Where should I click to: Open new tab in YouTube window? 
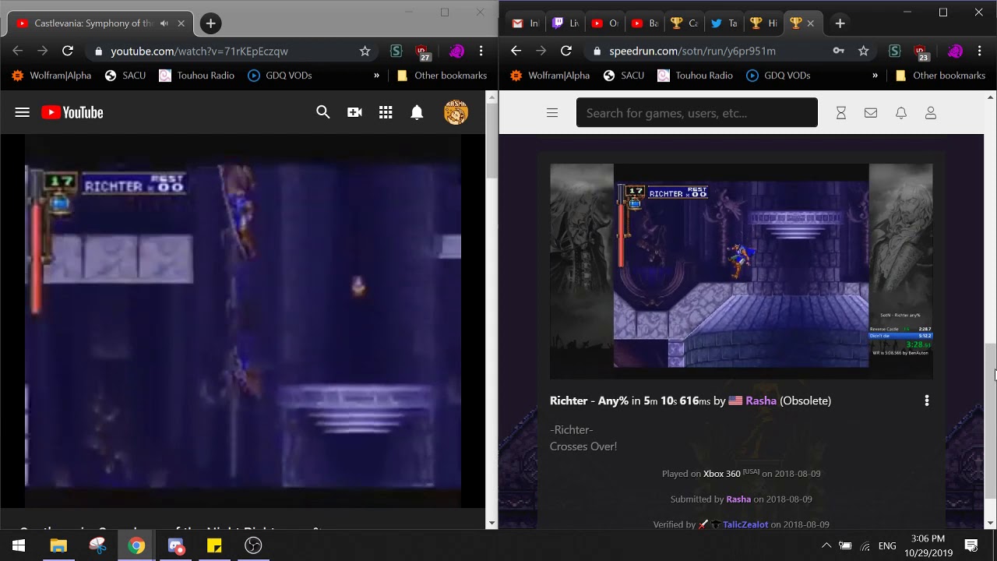click(210, 23)
